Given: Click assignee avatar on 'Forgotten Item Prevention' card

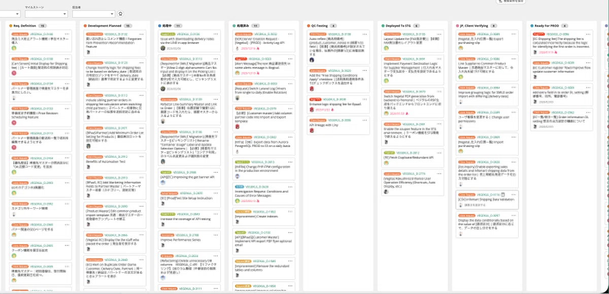Looking at the screenshot, I should (x=89, y=52).
